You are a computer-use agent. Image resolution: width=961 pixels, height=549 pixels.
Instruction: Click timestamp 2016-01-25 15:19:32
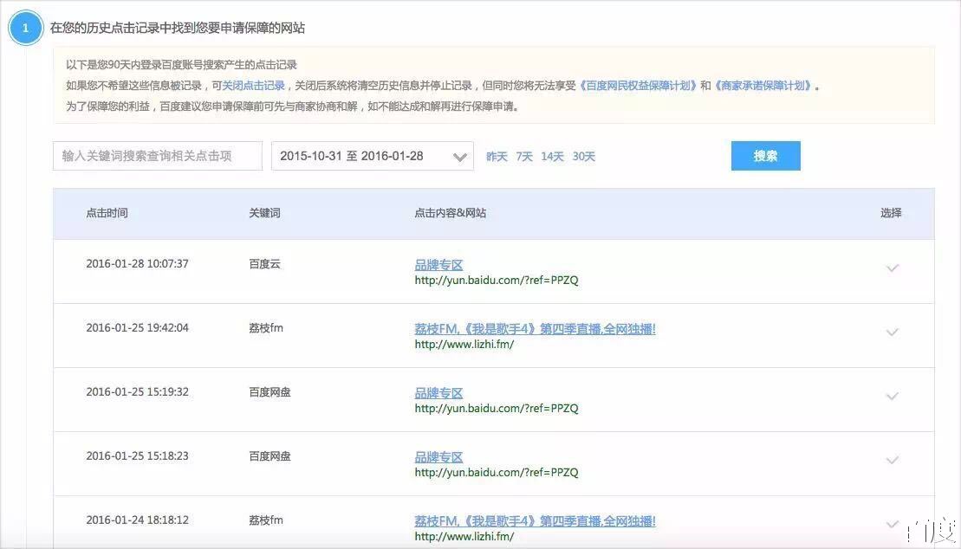(x=137, y=391)
